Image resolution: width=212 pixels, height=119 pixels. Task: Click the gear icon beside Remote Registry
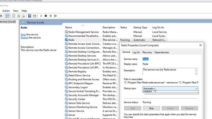point(66,71)
